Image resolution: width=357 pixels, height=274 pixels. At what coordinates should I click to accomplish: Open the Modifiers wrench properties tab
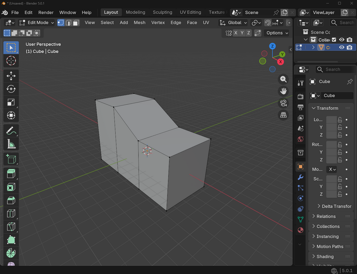pos(300,177)
